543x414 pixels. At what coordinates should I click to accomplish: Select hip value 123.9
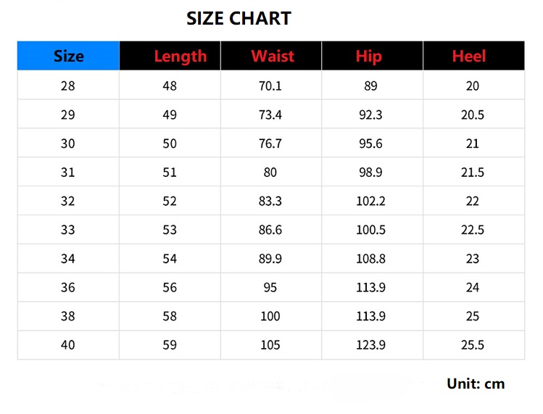pyautogui.click(x=370, y=345)
